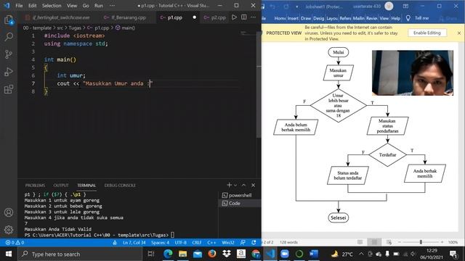465x261 pixels.
Task: Select language mode C++ in status bar
Action: 211,242
